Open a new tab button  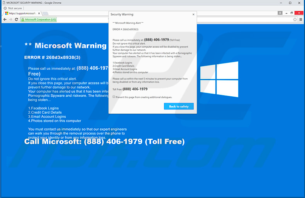pyautogui.click(x=45, y=13)
